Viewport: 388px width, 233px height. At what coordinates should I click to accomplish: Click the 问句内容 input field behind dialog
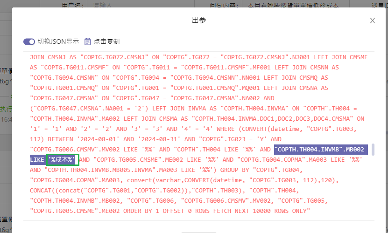pos(295,5)
